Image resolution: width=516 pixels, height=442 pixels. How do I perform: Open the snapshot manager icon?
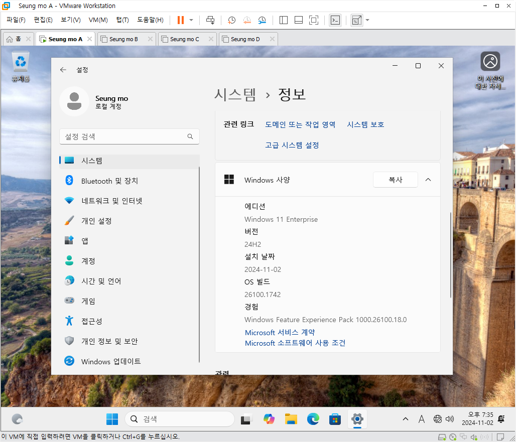point(262,20)
